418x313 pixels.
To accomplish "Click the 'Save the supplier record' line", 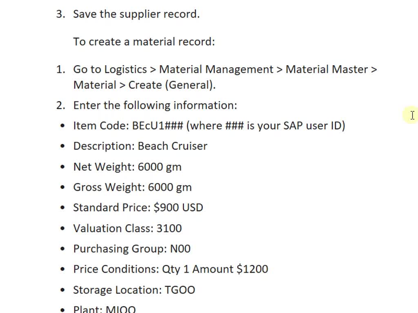I will click(x=136, y=14).
